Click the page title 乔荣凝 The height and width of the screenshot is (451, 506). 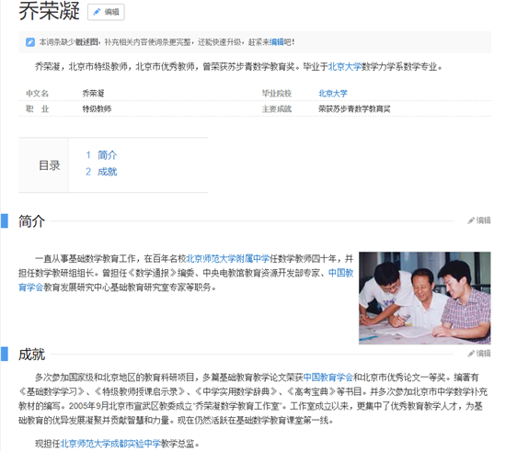(x=49, y=11)
